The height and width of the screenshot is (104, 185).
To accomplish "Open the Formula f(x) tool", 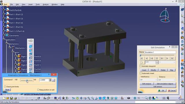I will pyautogui.click(x=45, y=98).
